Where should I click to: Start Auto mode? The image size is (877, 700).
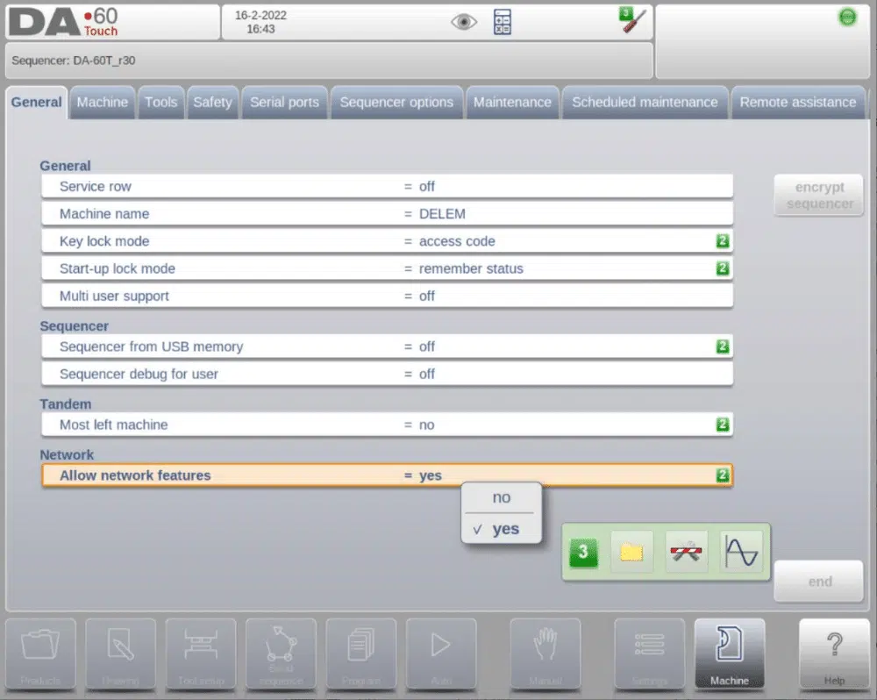coord(441,654)
